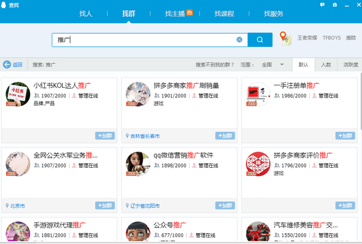362x244 pixels.
Task: Open avatar of qq微信营销推广软件 group
Action: pyautogui.click(x=138, y=164)
